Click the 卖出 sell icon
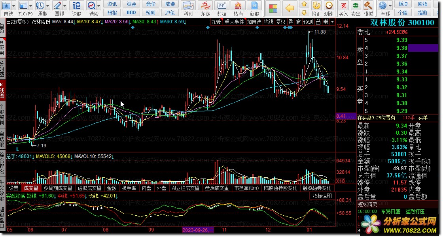 point(356,6)
